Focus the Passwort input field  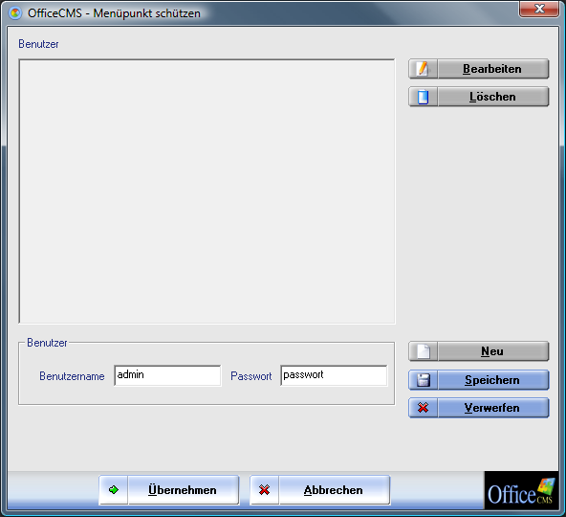click(x=334, y=375)
